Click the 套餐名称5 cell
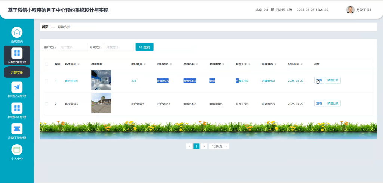The image size is (383, 183). [x=190, y=81]
